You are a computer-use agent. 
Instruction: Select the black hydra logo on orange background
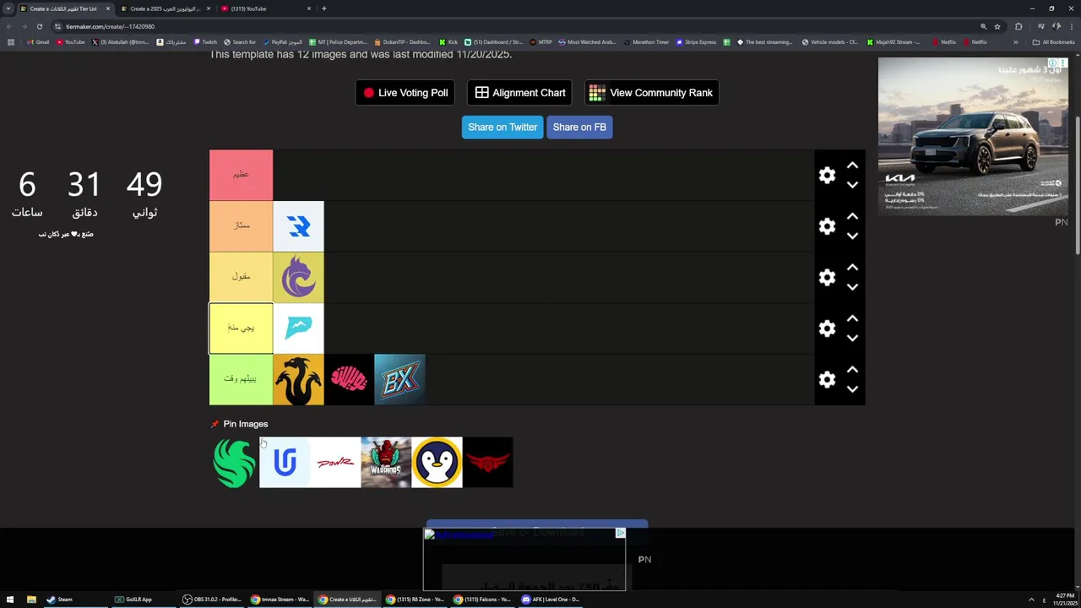coord(298,379)
